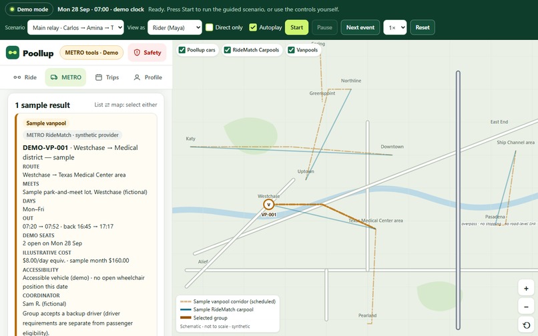The image size is (538, 336).
Task: Open the Trips tab
Action: [x=107, y=77]
